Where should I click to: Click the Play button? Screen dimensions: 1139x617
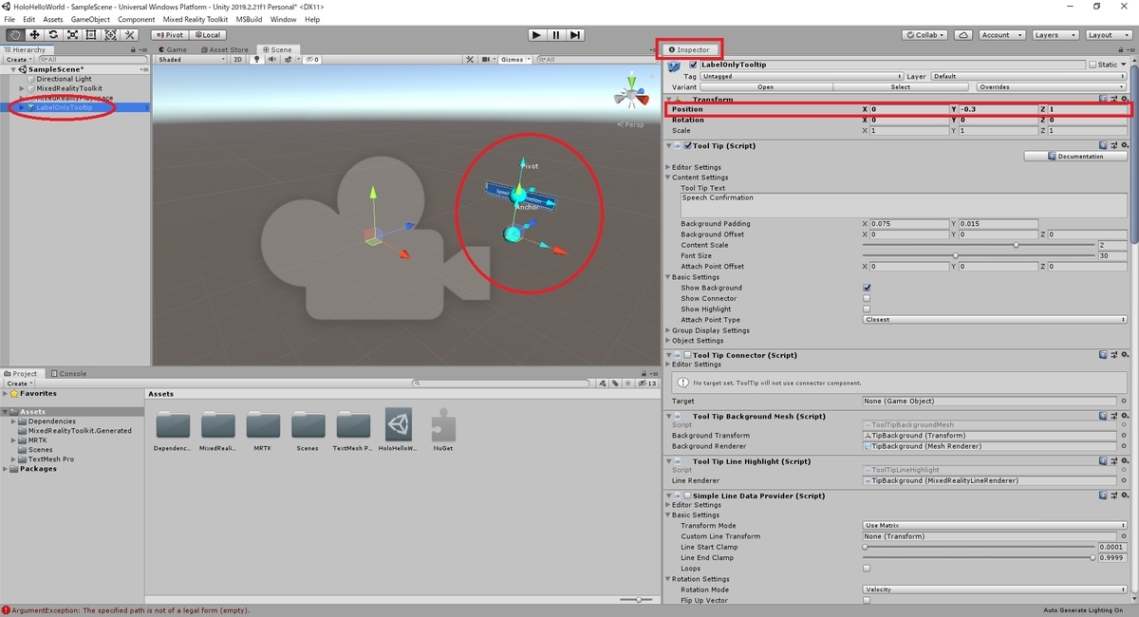point(536,34)
